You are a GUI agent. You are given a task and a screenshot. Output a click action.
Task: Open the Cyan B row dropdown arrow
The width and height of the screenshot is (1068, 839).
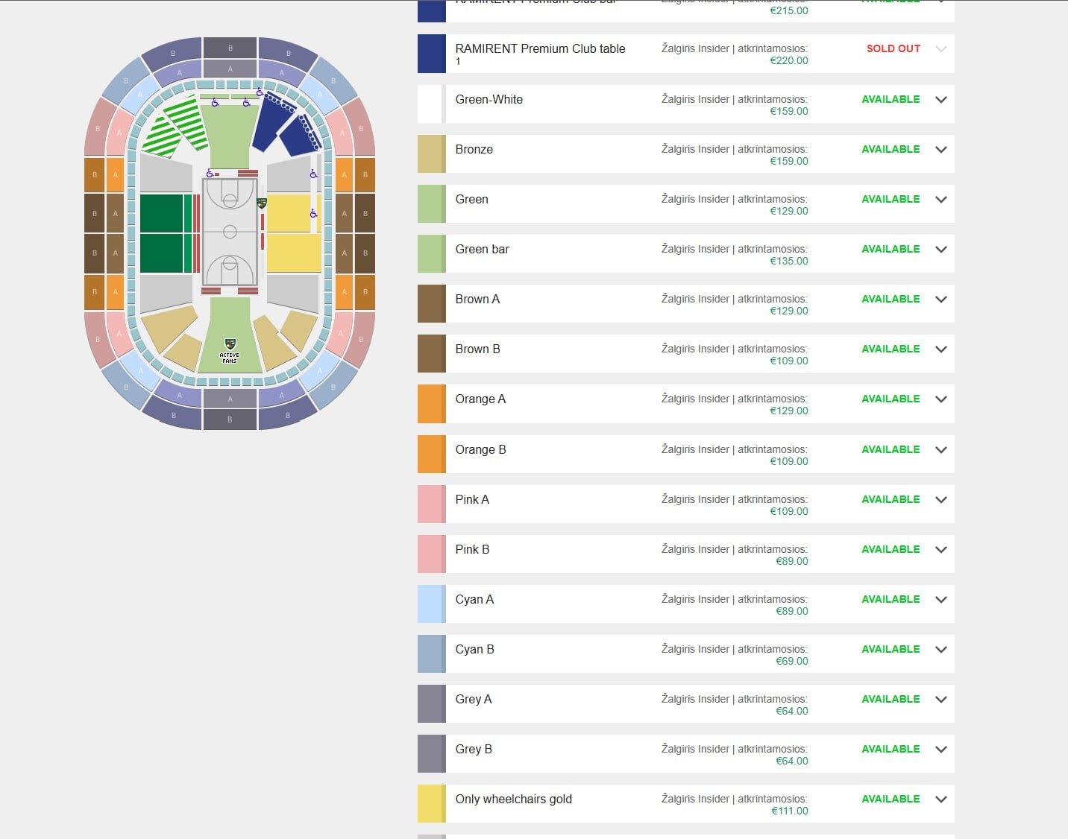940,650
